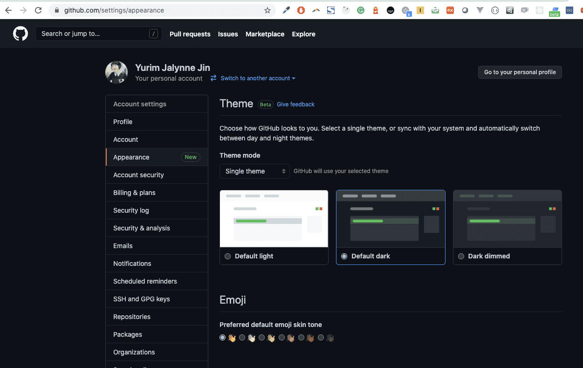583x368 pixels.
Task: Choose the medium emoji skin tone
Action: (281, 338)
